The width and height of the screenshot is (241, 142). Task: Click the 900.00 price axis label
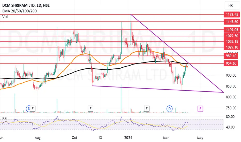pos(231,75)
